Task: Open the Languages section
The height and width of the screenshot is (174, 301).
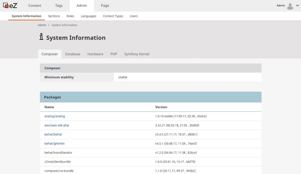Action: (x=88, y=16)
